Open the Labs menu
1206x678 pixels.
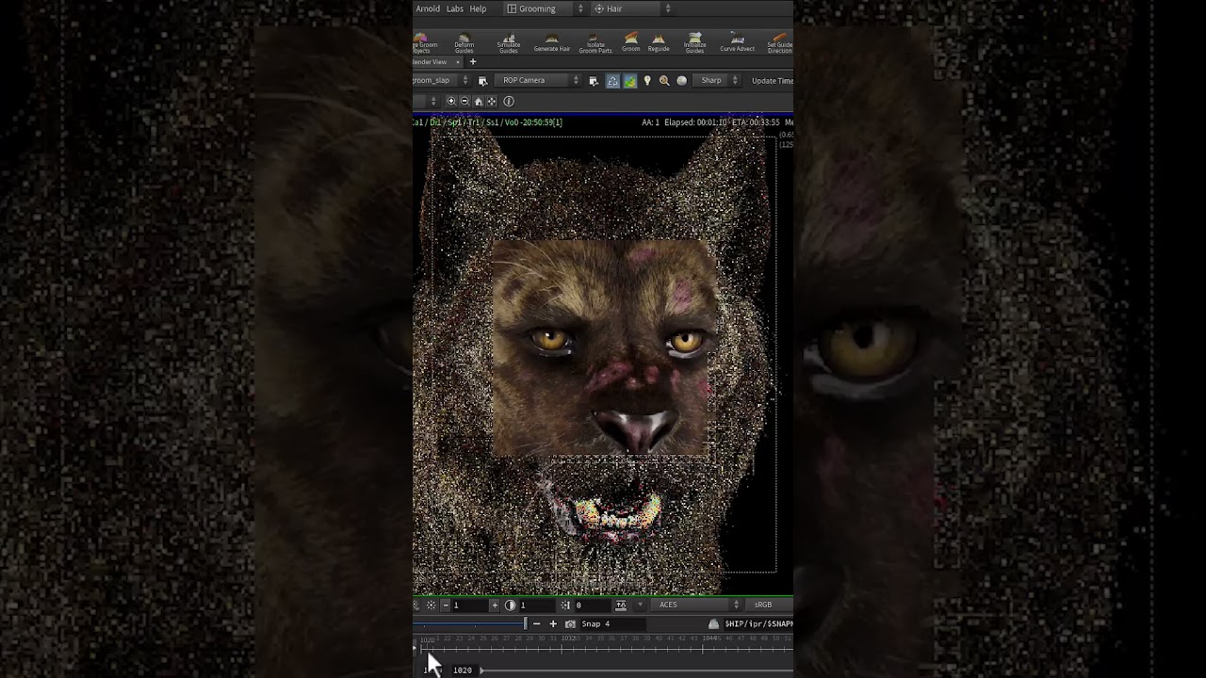tap(455, 8)
